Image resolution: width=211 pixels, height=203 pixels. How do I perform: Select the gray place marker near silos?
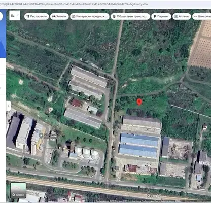point(41,136)
